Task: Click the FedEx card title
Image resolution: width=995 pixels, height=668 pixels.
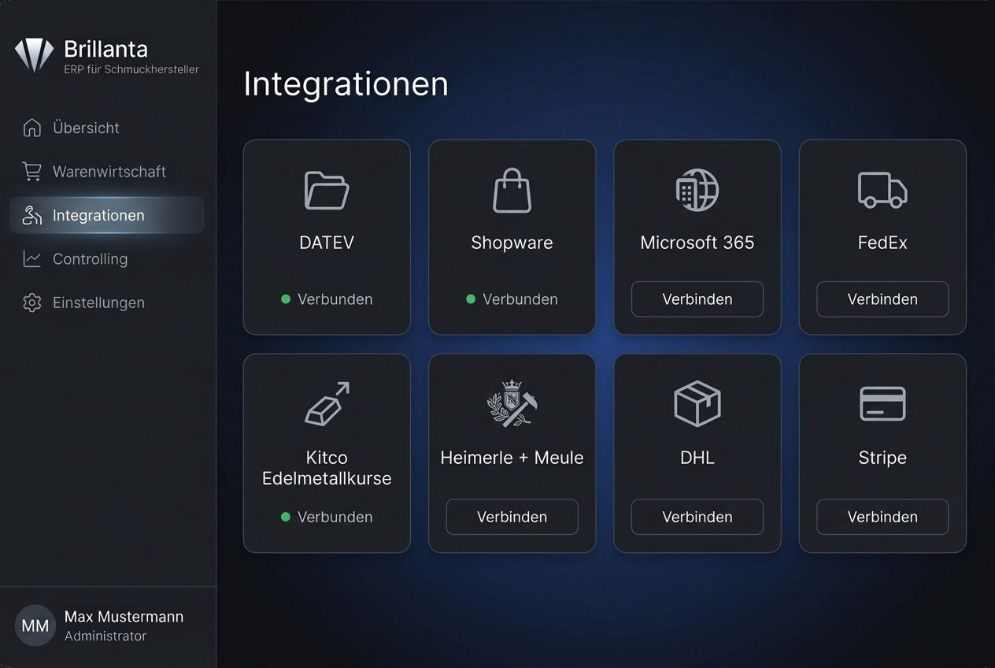Action: pyautogui.click(x=882, y=243)
